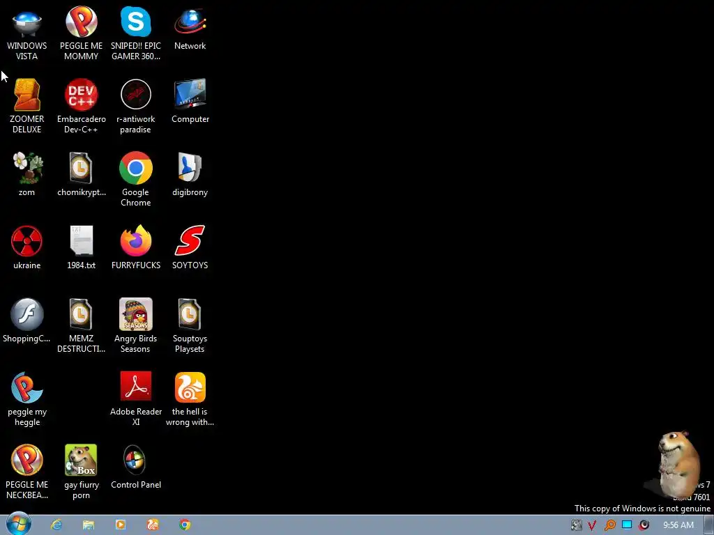Open Windows Explorer from the taskbar
Screen dimensions: 714x535
tap(89, 525)
